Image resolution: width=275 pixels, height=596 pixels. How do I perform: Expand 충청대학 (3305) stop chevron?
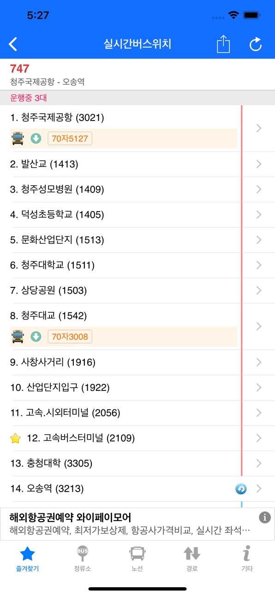pyautogui.click(x=259, y=463)
